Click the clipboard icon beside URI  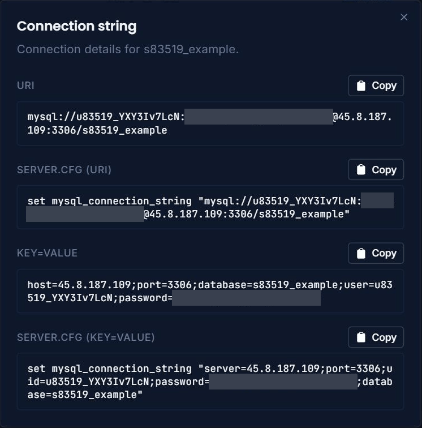(x=361, y=85)
